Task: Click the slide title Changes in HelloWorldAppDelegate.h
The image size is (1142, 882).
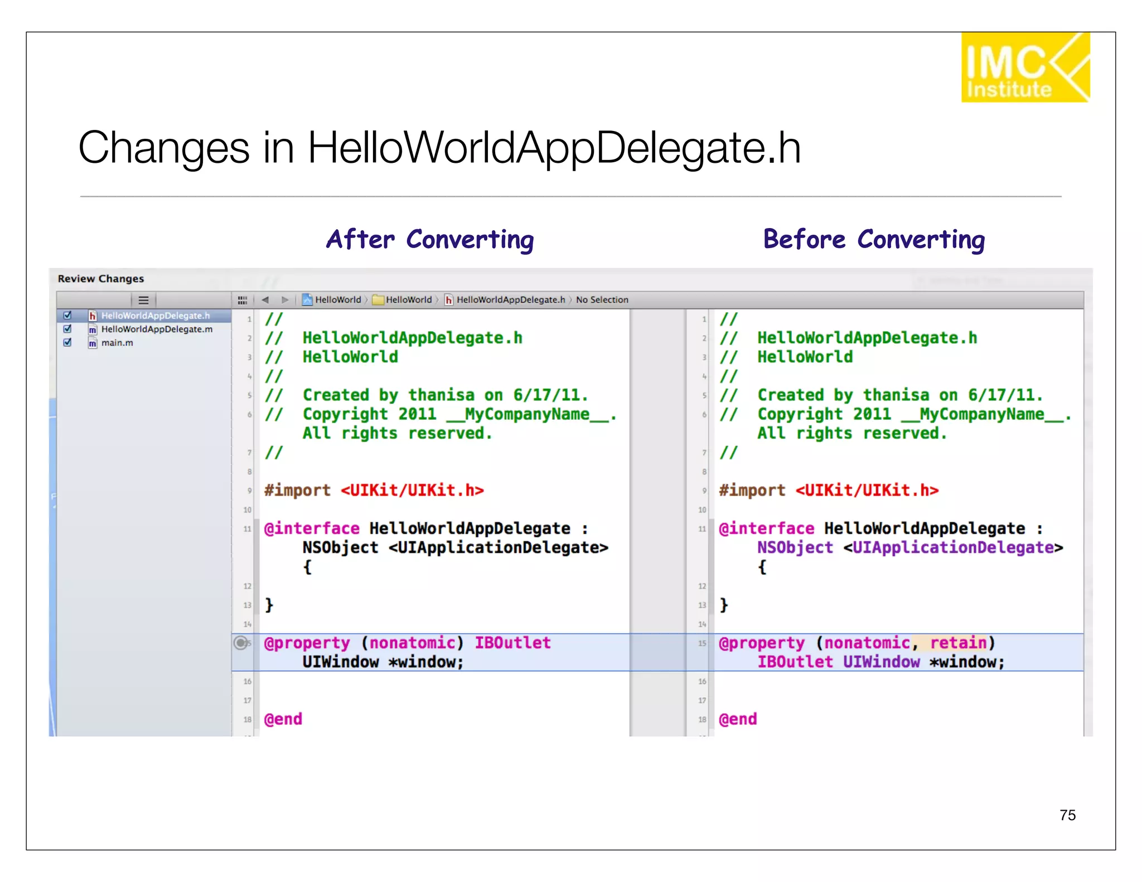Action: [x=439, y=148]
